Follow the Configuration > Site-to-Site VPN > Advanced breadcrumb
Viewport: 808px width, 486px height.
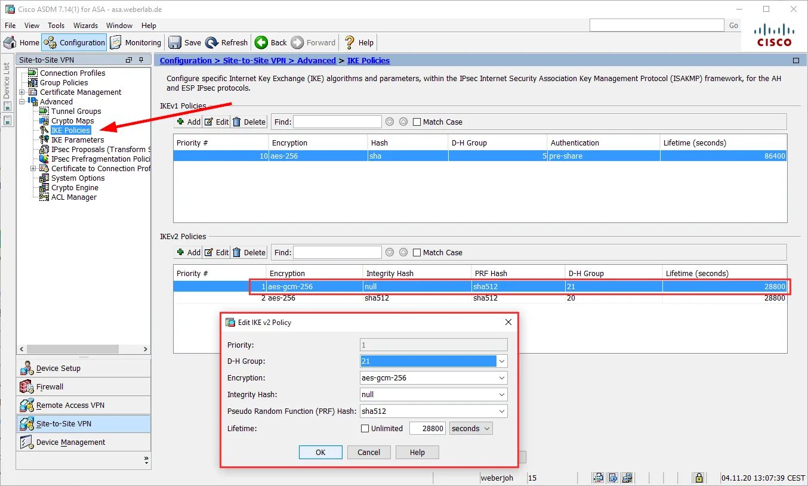click(248, 60)
